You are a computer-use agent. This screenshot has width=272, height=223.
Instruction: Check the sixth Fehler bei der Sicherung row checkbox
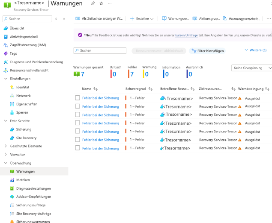78,140
